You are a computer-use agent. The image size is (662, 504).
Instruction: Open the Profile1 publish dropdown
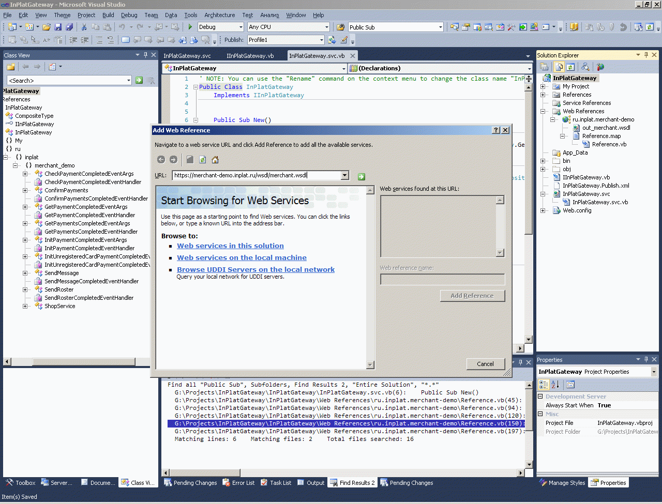pos(321,40)
